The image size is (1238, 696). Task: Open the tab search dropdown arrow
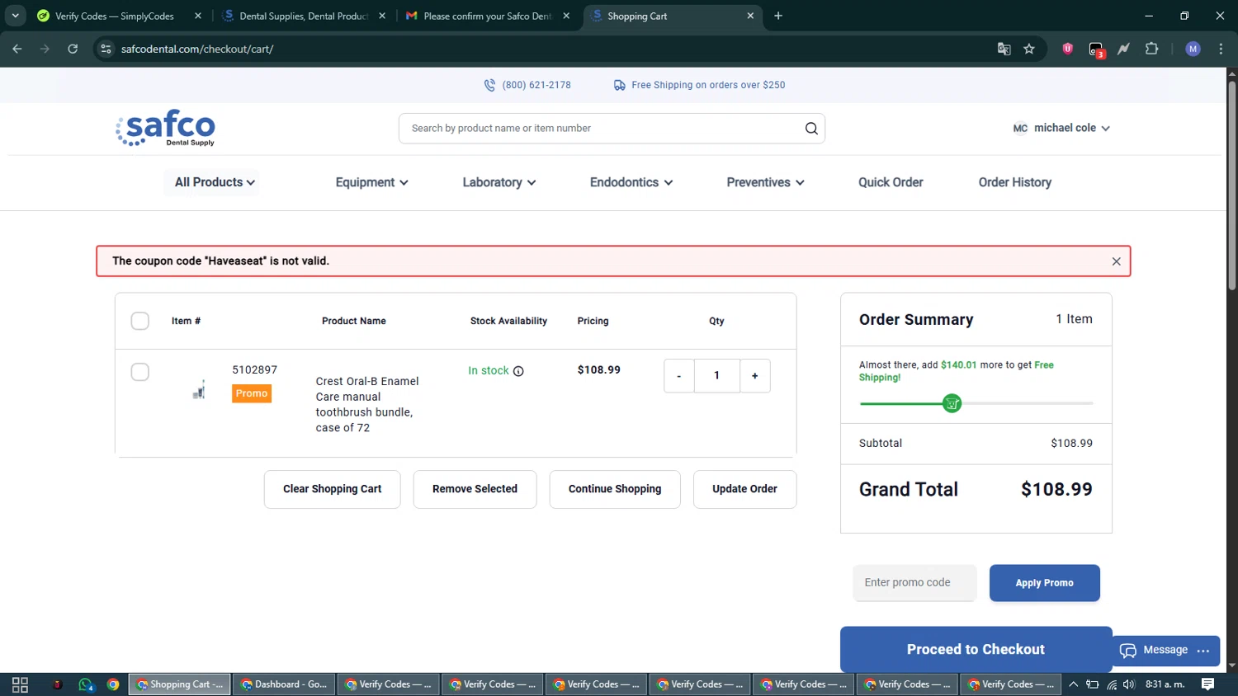click(15, 16)
